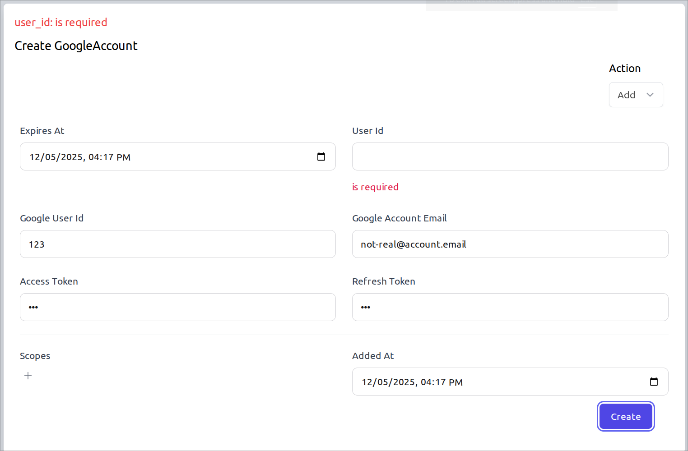Click the "Refresh Token" label
This screenshot has width=688, height=451.
coord(383,281)
